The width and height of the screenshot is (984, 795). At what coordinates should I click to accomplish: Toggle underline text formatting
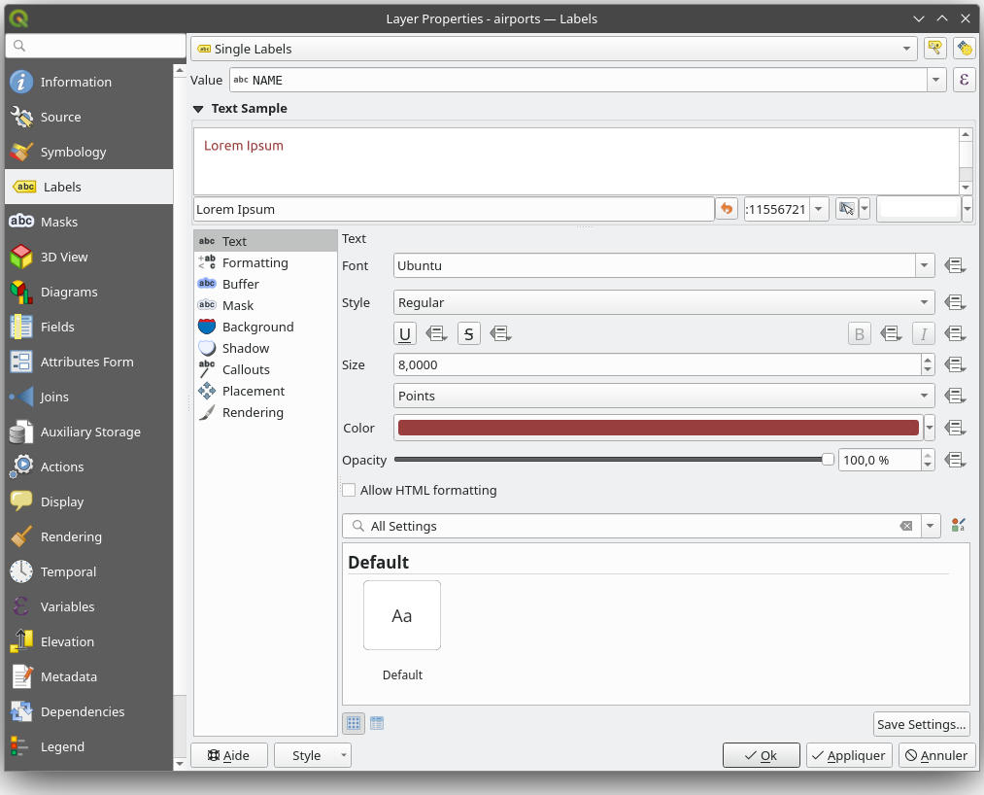(x=405, y=334)
